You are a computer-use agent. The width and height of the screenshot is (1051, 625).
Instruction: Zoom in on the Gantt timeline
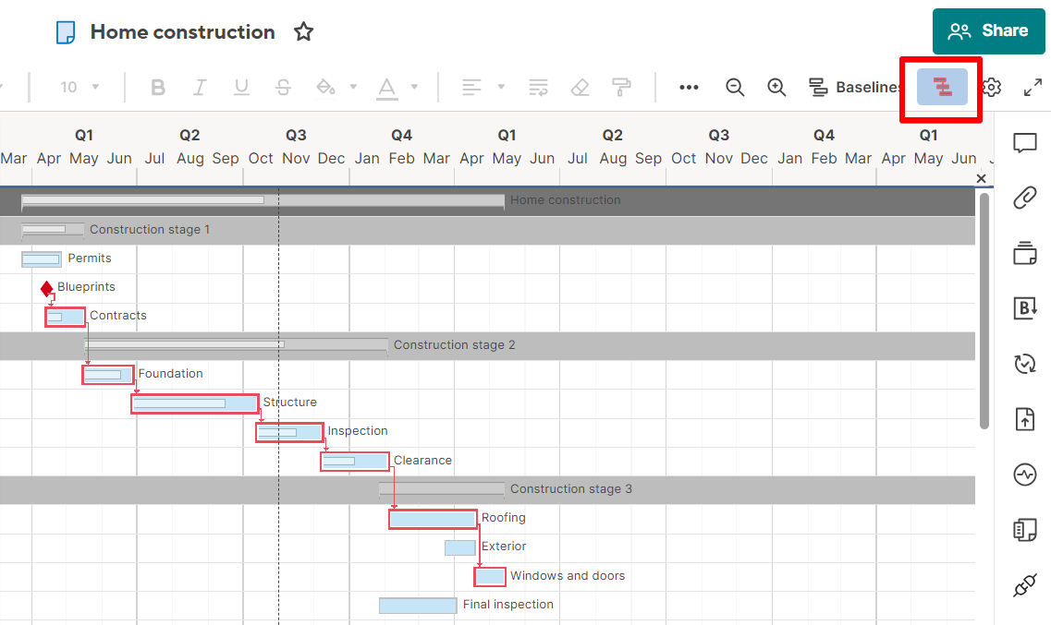[x=776, y=87]
